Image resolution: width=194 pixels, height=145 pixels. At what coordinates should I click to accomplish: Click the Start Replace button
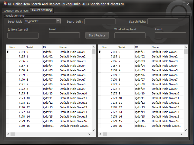(x=97, y=35)
